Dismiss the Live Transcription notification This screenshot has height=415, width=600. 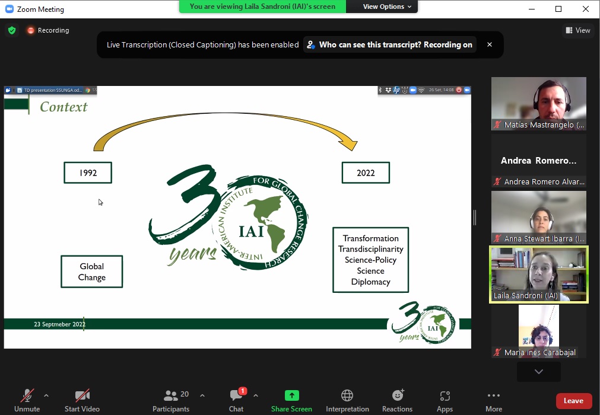pos(490,44)
